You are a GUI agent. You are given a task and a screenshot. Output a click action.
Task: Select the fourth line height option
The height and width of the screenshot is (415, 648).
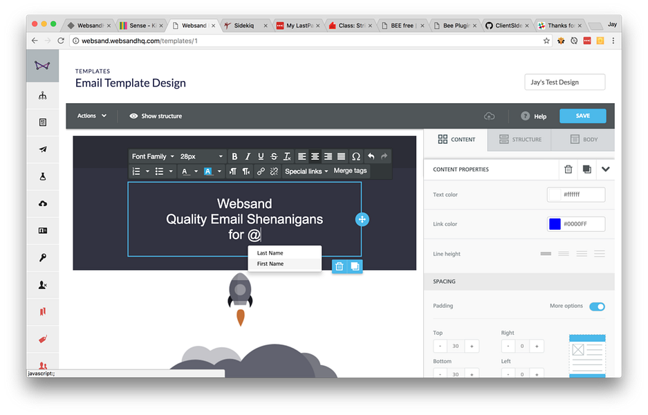pyautogui.click(x=600, y=253)
